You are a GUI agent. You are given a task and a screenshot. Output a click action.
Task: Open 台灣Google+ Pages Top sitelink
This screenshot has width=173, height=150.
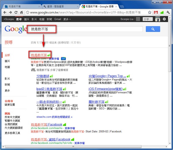coord(107,76)
